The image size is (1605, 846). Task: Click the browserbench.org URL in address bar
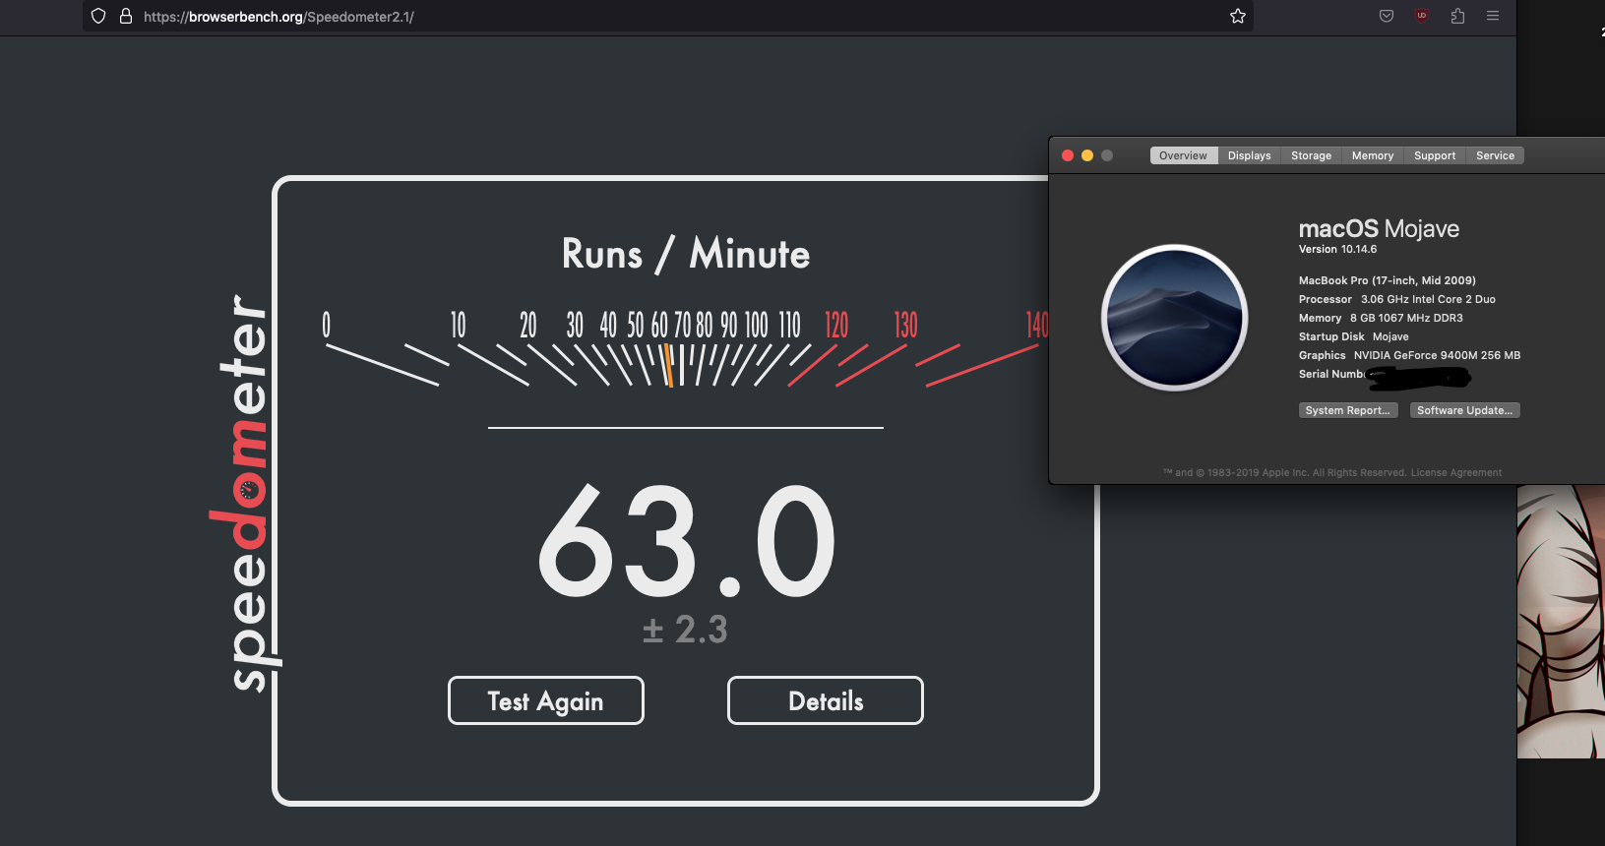click(278, 17)
